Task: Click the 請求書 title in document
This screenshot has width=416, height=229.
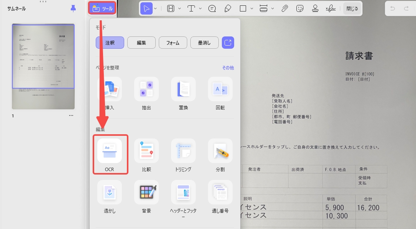Action: coord(359,56)
